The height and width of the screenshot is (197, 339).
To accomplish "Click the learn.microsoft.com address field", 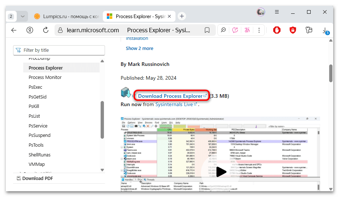I will [93, 30].
